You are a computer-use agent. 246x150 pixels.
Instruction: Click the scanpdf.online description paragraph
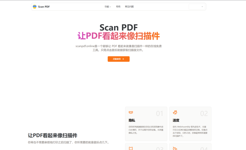[x=119, y=48]
